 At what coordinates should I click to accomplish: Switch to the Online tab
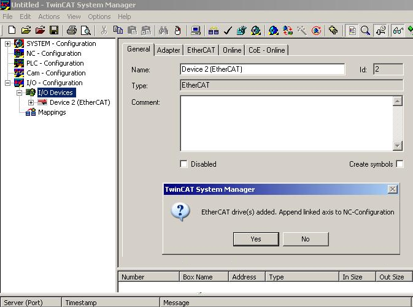232,50
